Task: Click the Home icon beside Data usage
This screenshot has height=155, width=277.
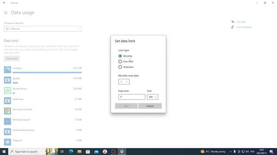Action: 6,12
